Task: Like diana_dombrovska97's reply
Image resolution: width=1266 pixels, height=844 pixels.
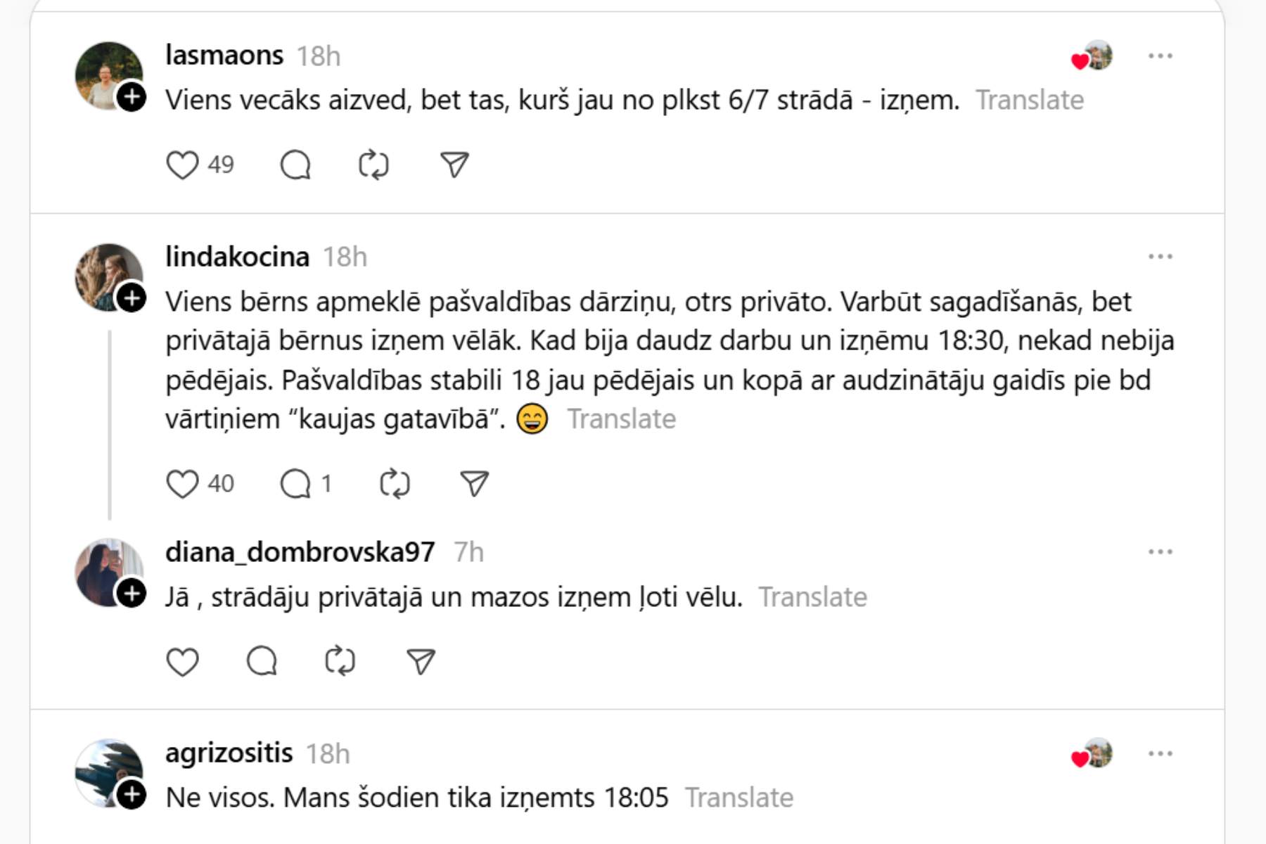Action: coord(182,662)
